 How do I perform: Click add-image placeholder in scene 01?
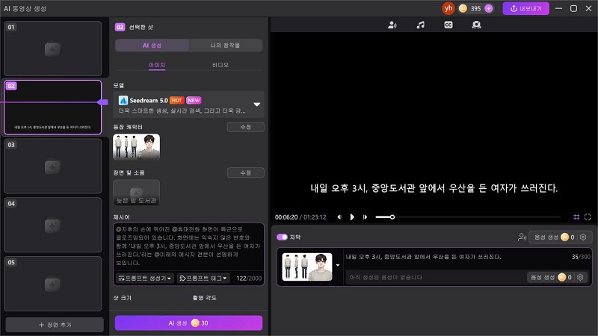coord(52,49)
